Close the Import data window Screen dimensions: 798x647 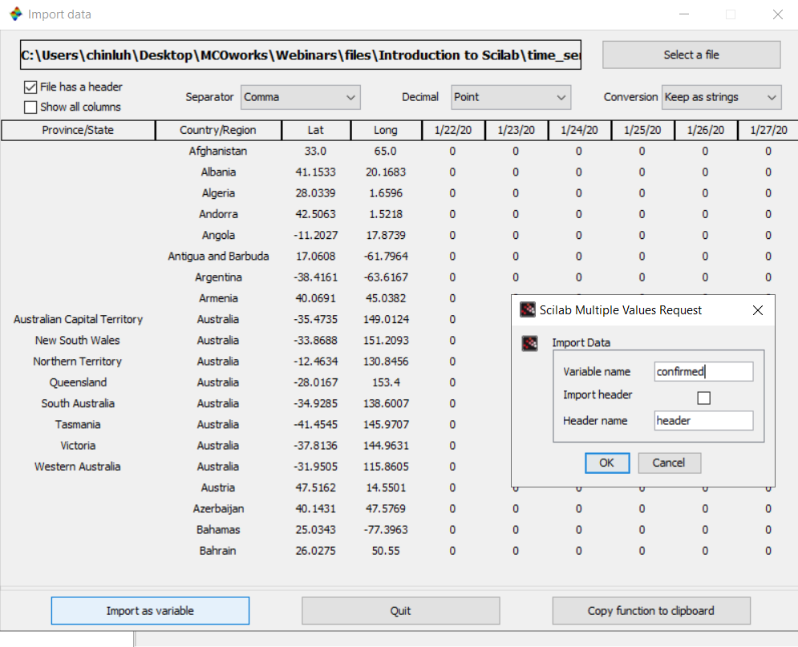click(x=778, y=14)
